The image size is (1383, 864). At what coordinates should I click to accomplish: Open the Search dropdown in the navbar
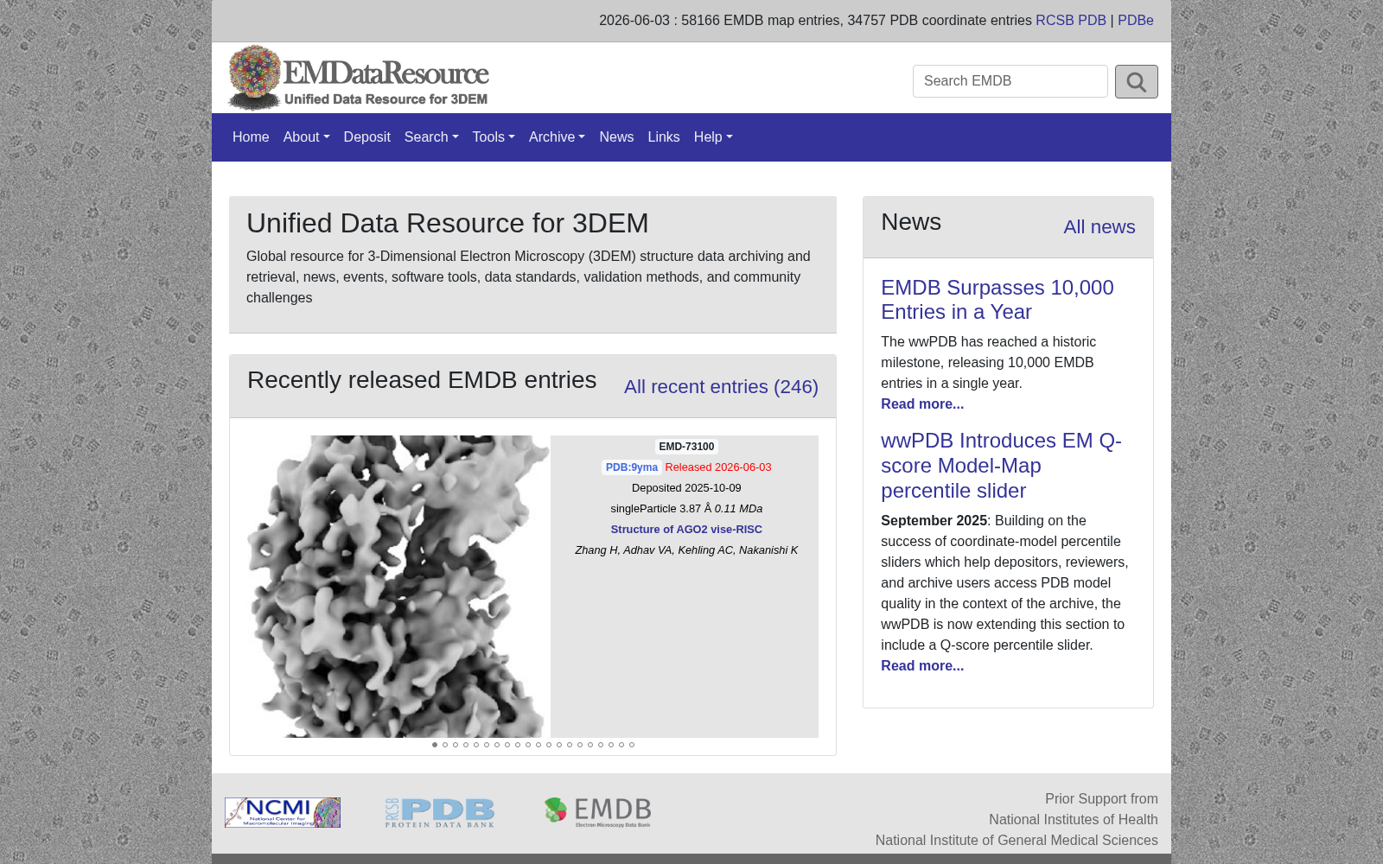tap(431, 137)
